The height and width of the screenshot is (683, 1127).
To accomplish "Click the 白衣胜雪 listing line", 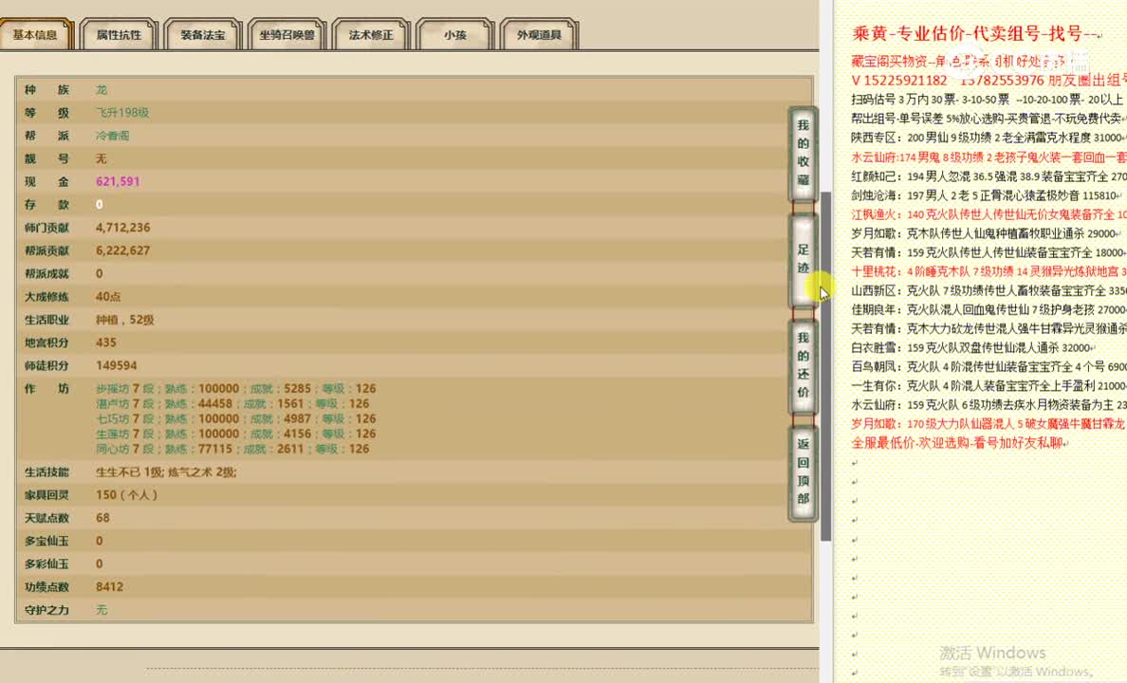I will tap(974, 348).
